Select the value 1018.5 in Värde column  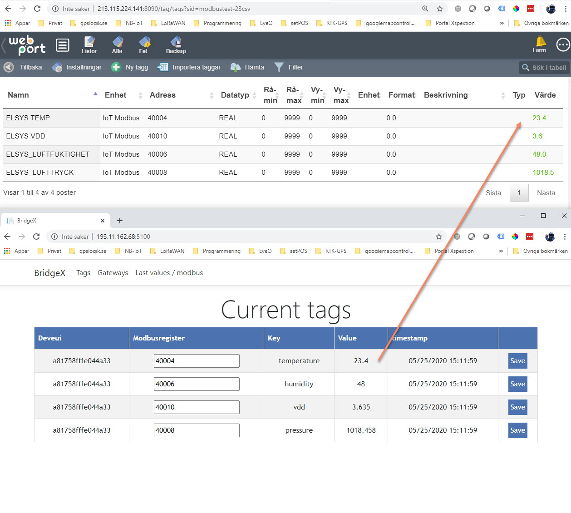click(x=543, y=173)
